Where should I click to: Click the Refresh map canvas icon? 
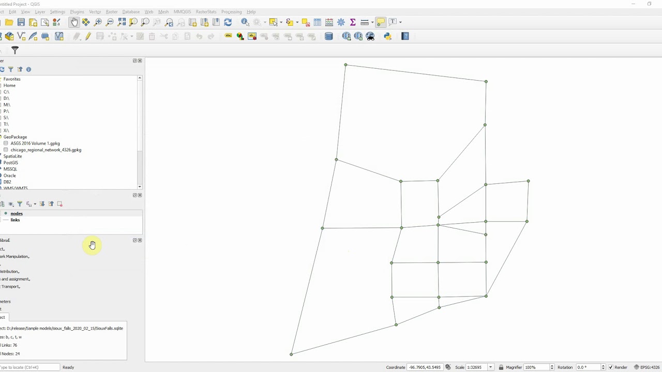click(228, 22)
